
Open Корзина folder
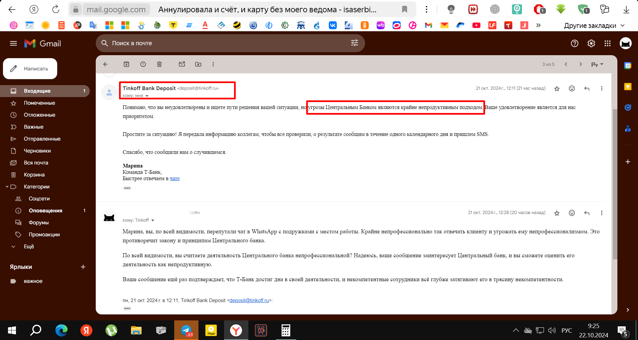click(x=45, y=175)
